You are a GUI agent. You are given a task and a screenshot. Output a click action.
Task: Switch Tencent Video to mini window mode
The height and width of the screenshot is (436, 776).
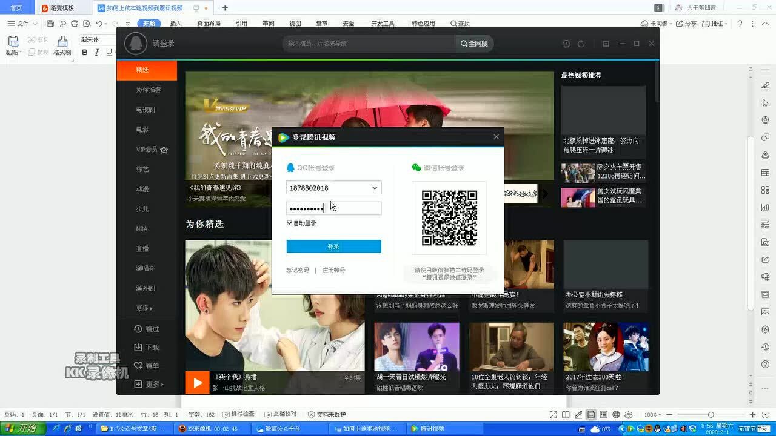click(x=606, y=44)
